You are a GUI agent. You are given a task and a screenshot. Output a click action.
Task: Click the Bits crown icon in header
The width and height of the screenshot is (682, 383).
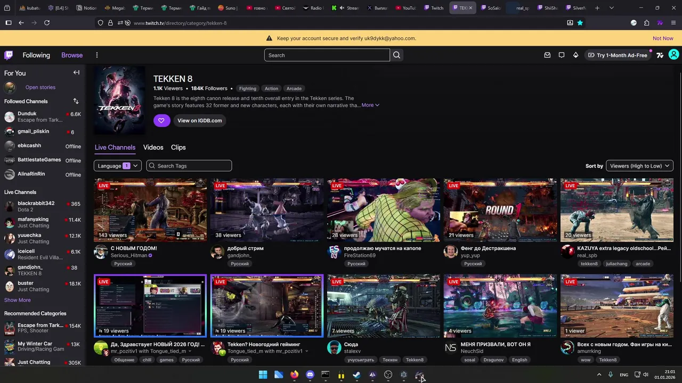pos(575,55)
